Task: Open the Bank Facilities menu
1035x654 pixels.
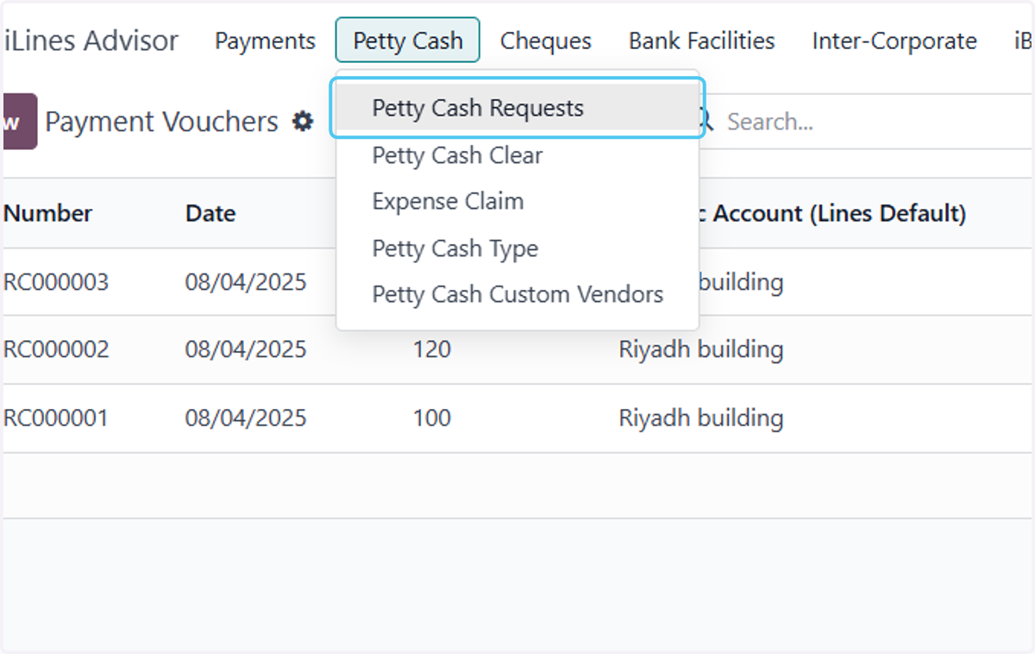Action: (702, 41)
